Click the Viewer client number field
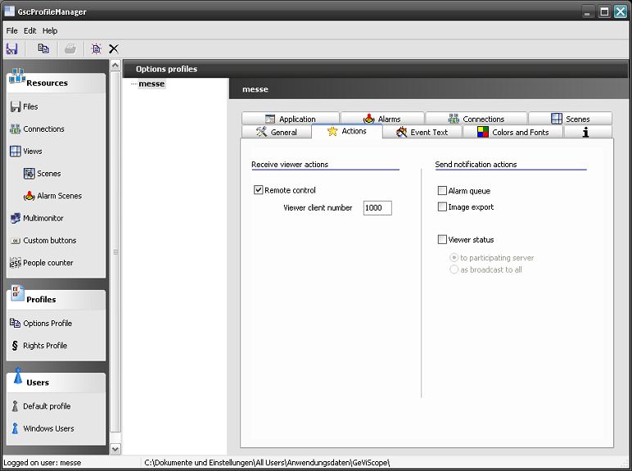 [377, 208]
